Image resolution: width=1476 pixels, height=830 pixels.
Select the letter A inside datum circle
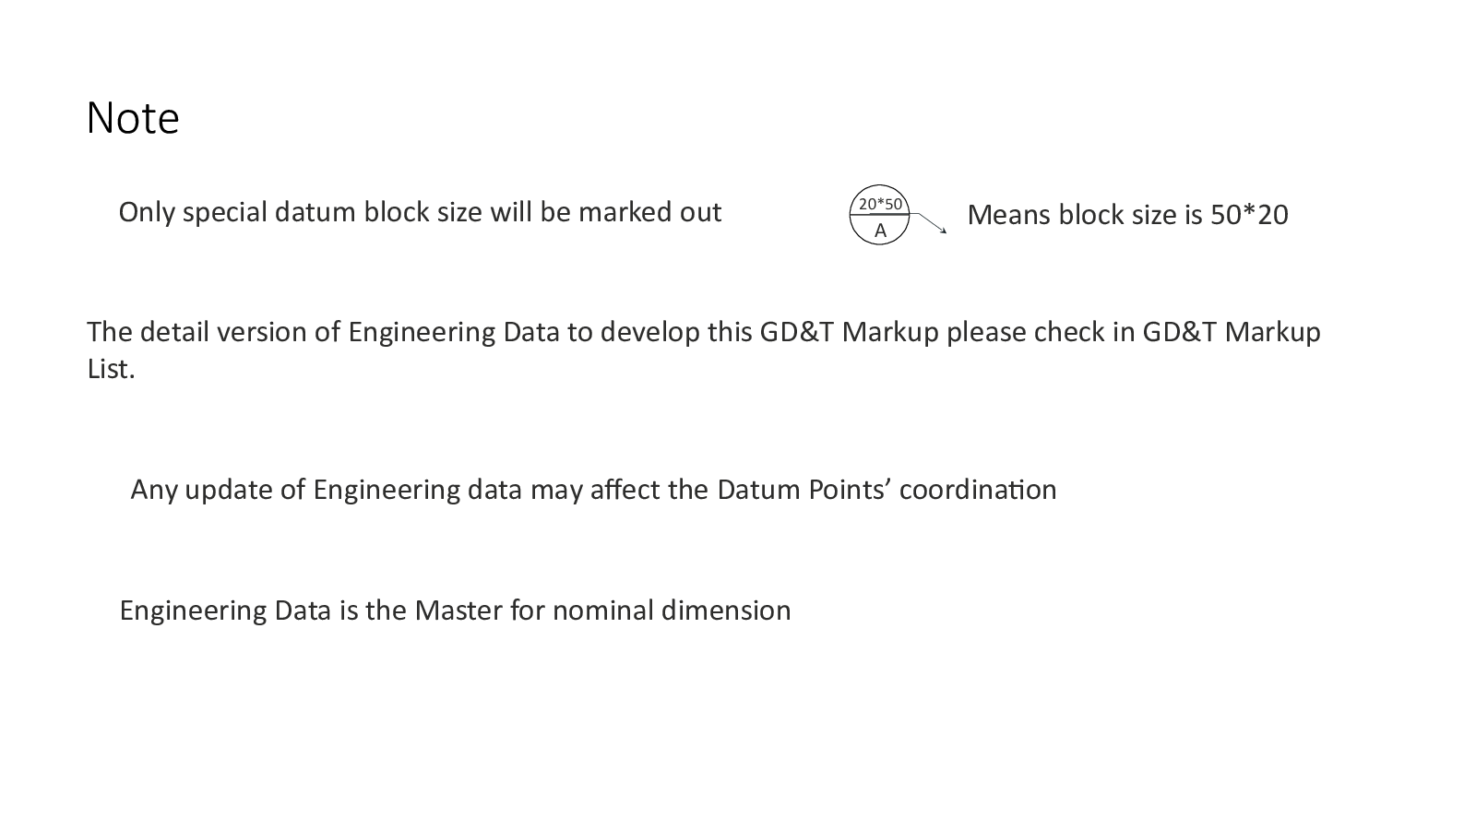pos(880,231)
